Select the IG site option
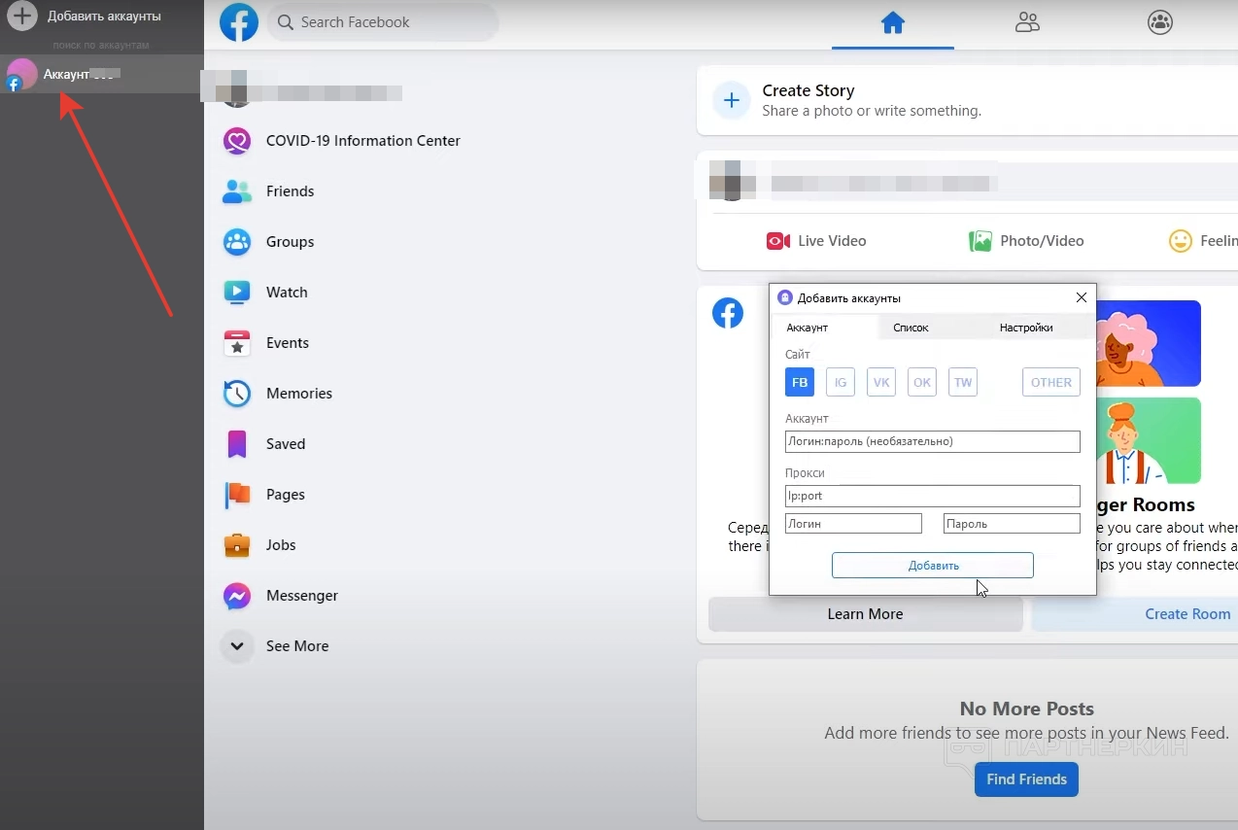 tap(841, 382)
